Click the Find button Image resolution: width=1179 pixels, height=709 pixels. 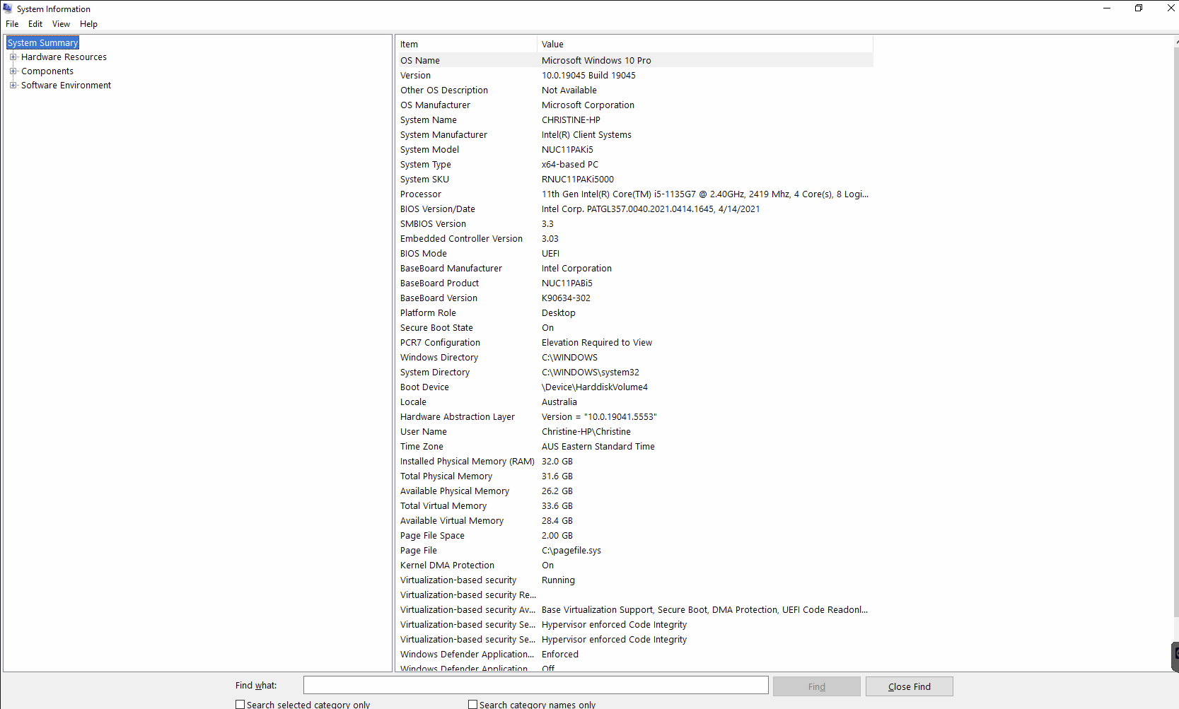click(x=816, y=686)
